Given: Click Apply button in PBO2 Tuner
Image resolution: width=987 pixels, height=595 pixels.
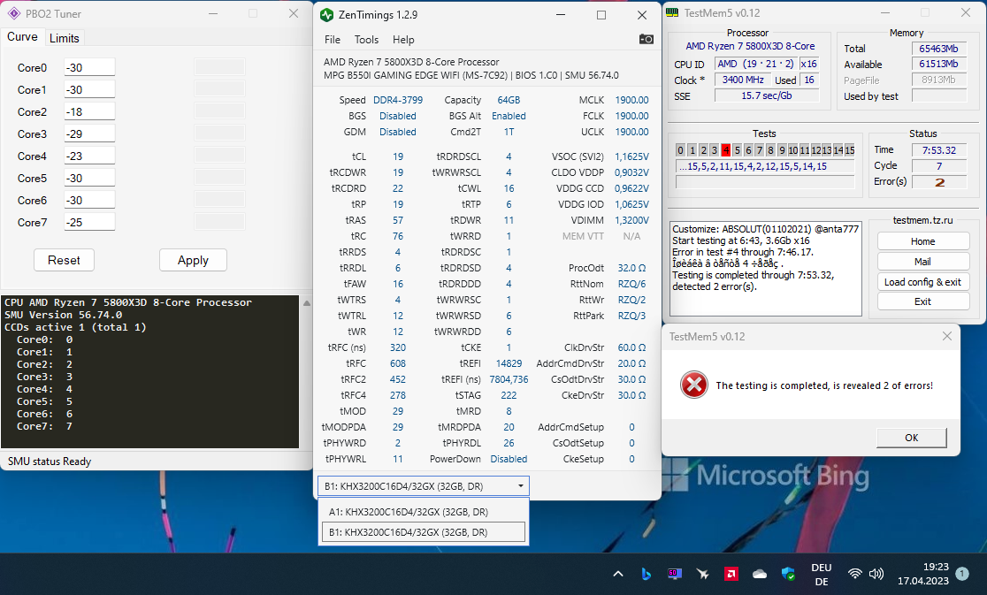Looking at the screenshot, I should [193, 260].
